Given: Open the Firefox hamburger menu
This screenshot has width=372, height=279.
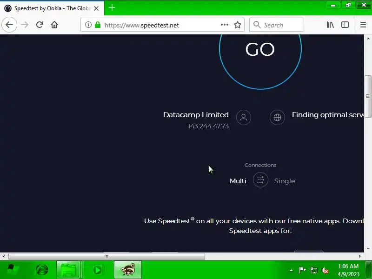Looking at the screenshot, I should 363,25.
